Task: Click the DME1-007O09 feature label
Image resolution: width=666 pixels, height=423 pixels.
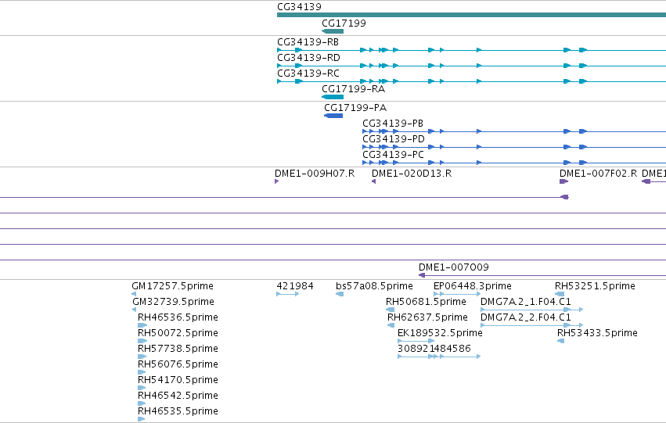Action: pos(454,267)
